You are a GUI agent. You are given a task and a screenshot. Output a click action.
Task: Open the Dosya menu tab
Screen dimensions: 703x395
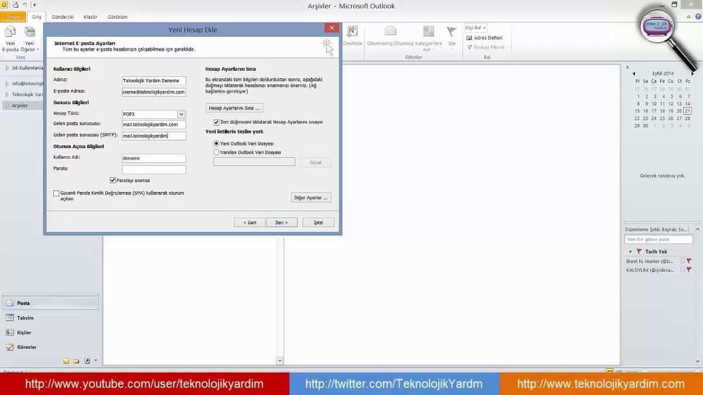coord(13,17)
